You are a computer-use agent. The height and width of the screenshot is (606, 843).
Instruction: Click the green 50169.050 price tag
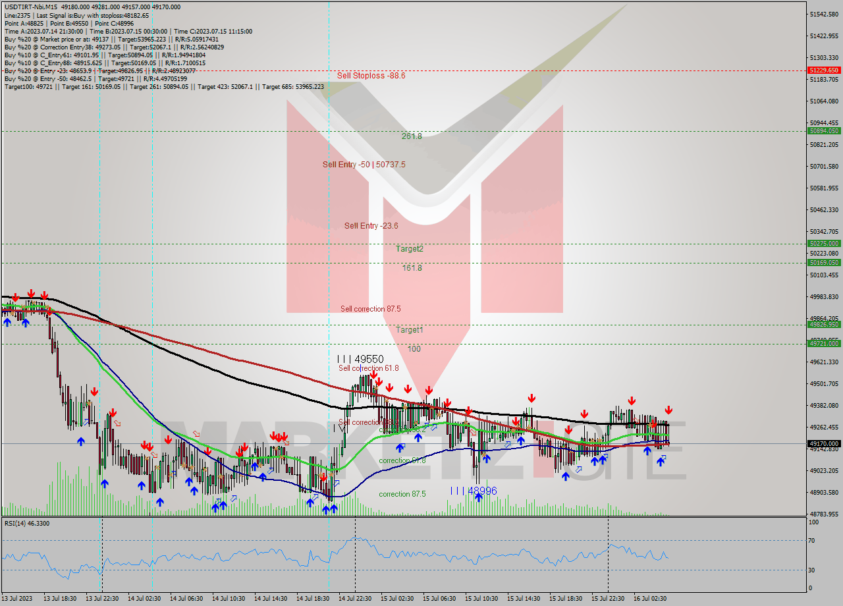(x=824, y=263)
